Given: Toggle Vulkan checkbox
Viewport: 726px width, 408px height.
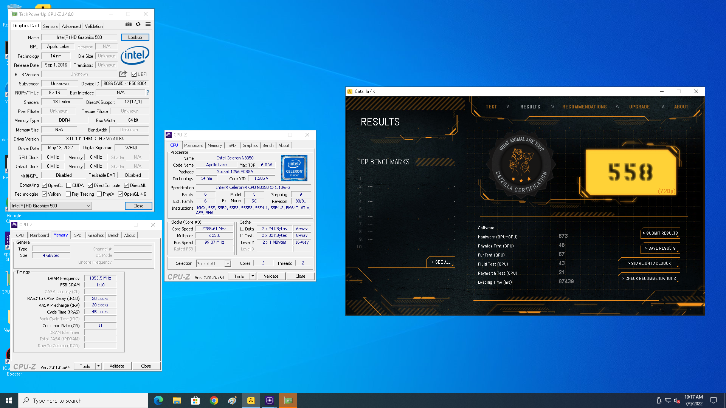Looking at the screenshot, I should coord(45,194).
